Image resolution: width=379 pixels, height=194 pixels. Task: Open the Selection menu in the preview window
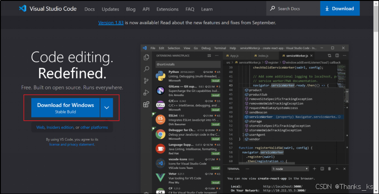[x=174, y=48]
